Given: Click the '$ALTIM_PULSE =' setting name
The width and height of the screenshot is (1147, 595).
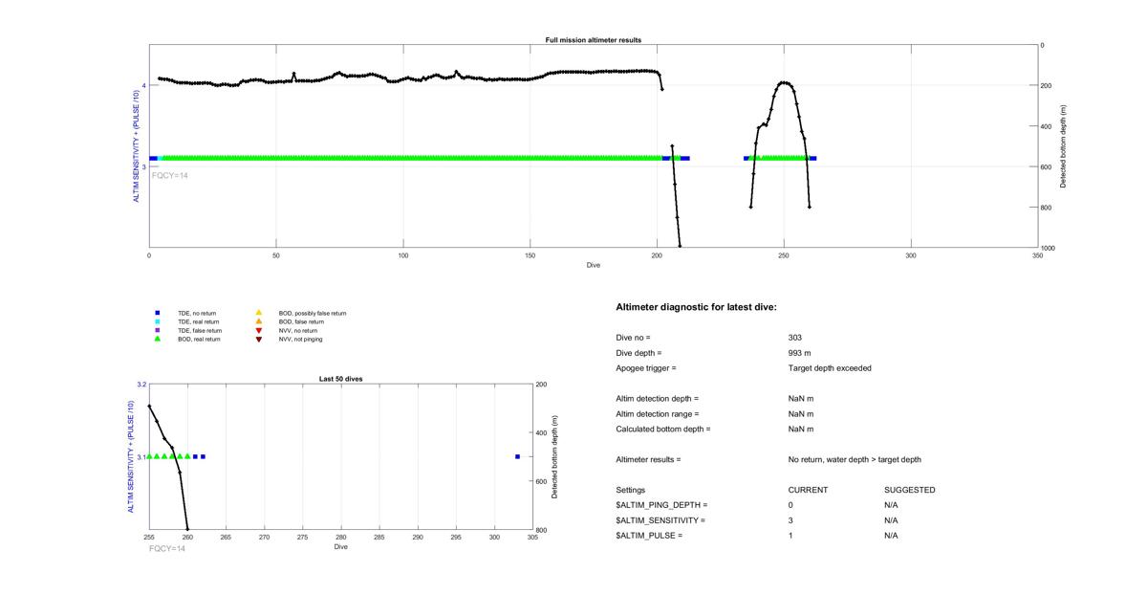Looking at the screenshot, I should coord(649,536).
